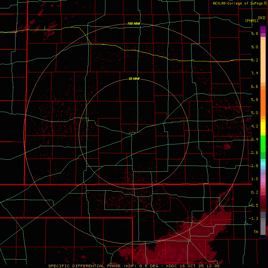Click the DKD product label
The height and width of the screenshot is (268, 268).
(261, 18)
